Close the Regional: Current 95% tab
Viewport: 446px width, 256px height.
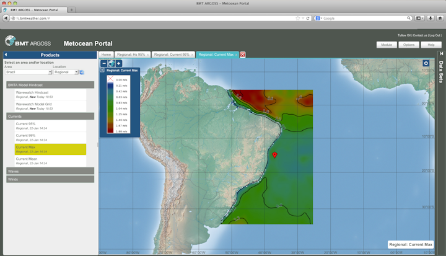192,55
